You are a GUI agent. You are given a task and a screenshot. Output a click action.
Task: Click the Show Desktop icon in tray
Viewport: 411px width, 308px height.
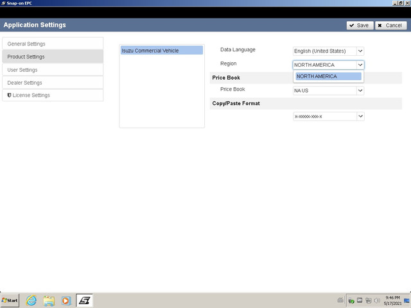click(407, 300)
